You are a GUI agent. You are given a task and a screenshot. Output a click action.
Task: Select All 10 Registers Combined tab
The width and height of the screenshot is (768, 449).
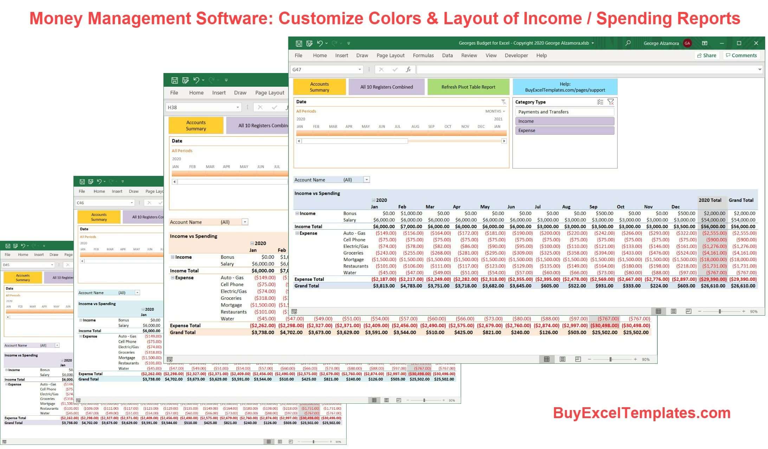(386, 87)
